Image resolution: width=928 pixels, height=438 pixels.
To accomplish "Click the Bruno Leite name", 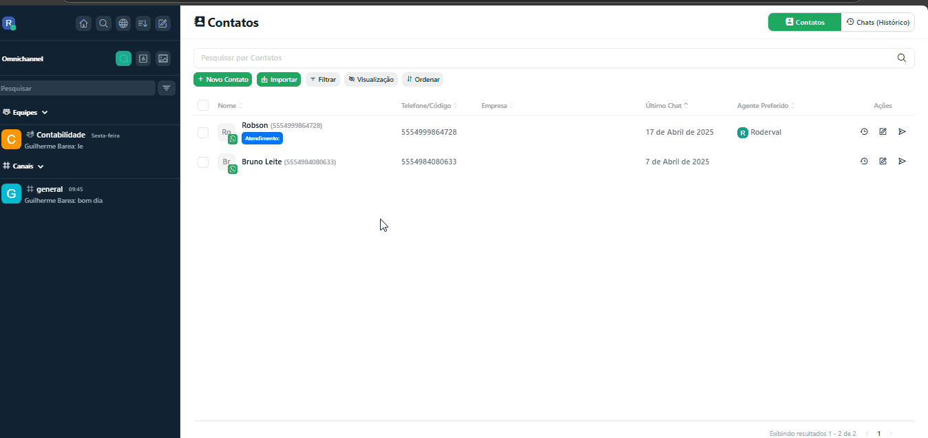I will pos(262,162).
